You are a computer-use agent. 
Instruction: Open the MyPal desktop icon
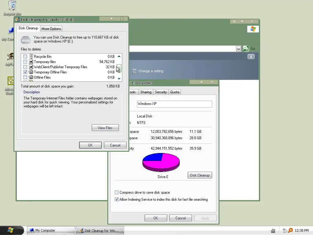[9, 59]
